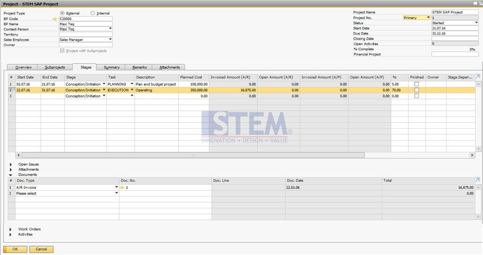The image size is (483, 255).
Task: Switch to the Overview tab
Action: click(x=23, y=67)
